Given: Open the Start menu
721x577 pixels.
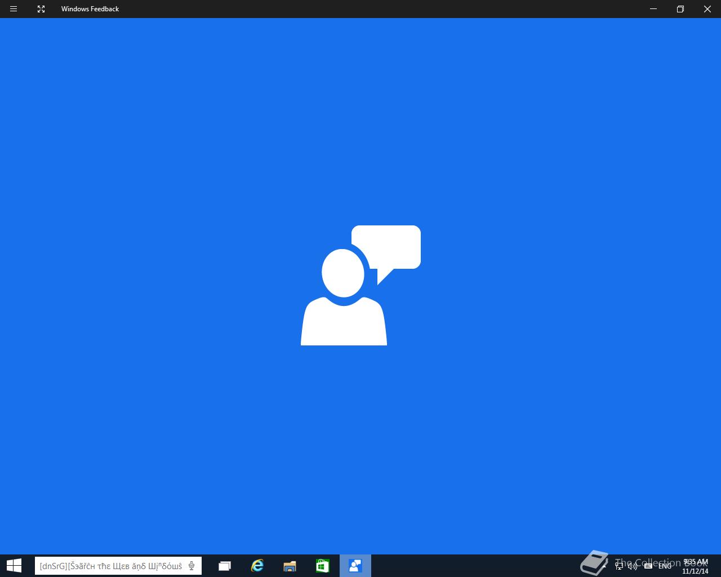Looking at the screenshot, I should point(14,566).
